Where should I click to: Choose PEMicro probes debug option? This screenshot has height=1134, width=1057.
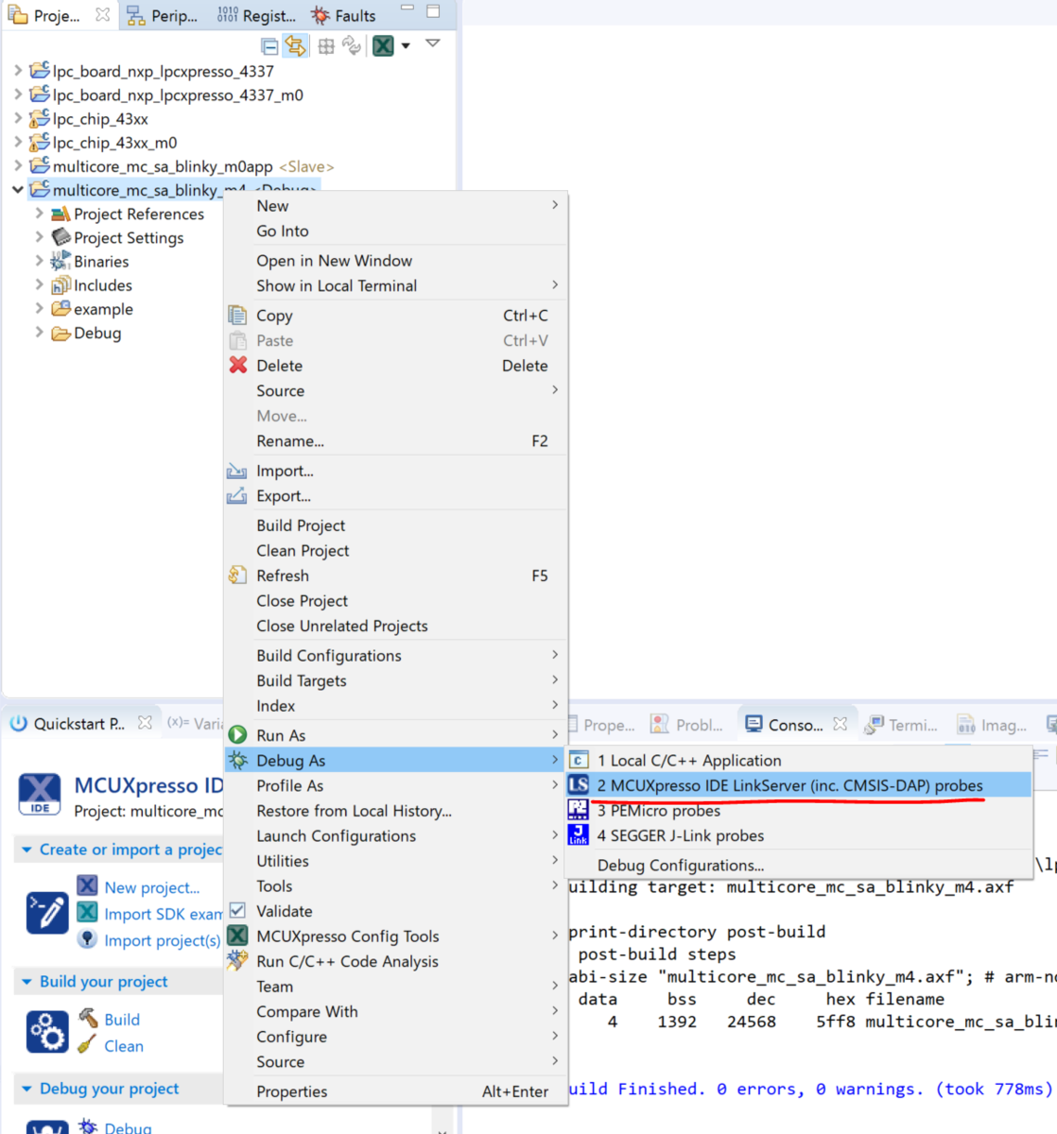(799, 811)
